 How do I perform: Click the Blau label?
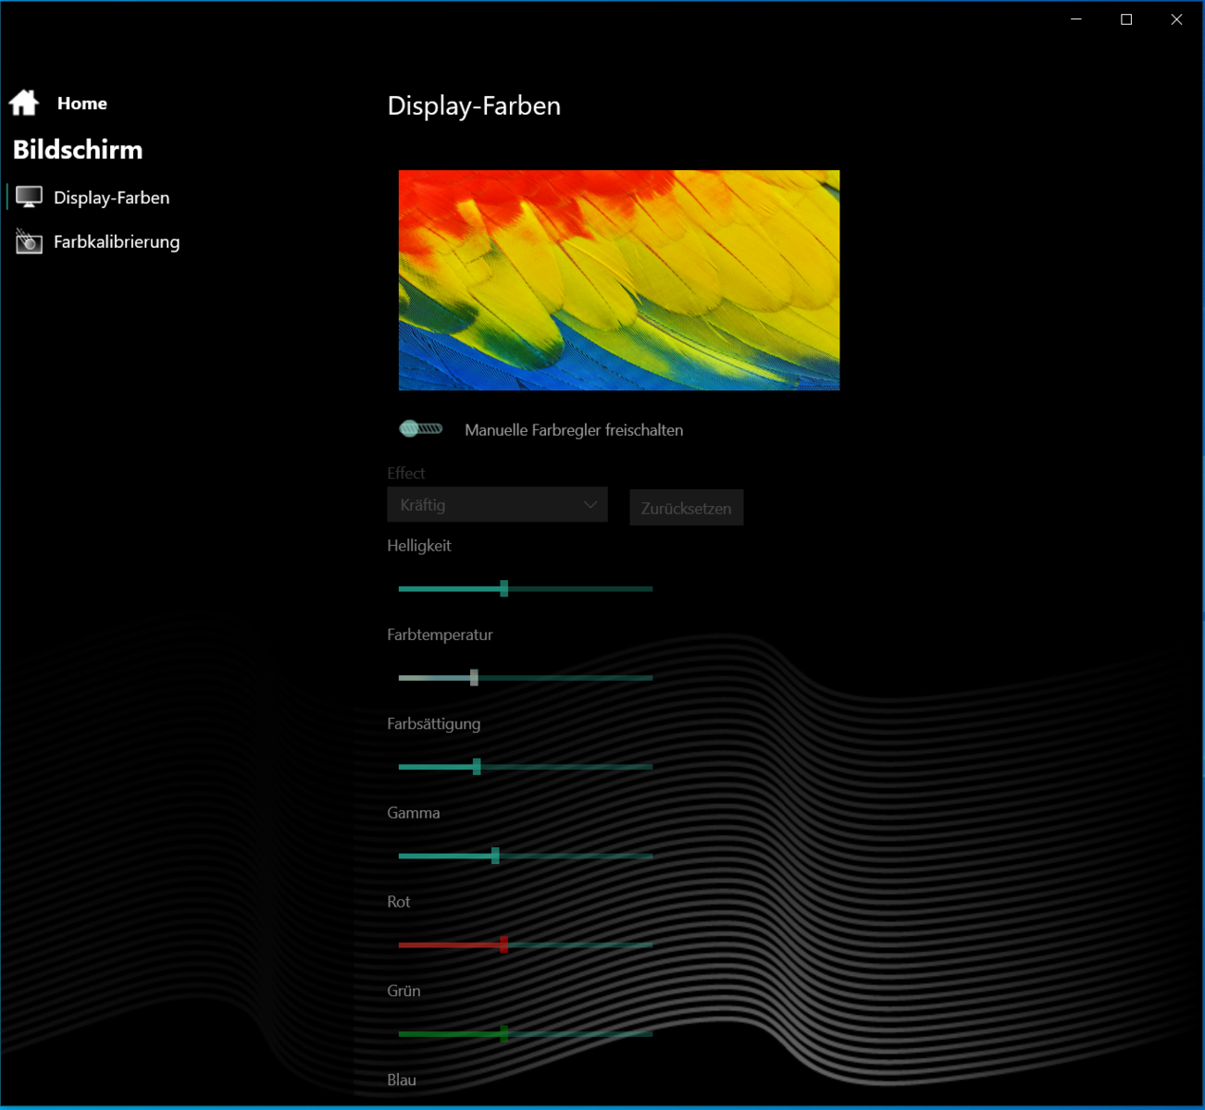click(402, 1079)
